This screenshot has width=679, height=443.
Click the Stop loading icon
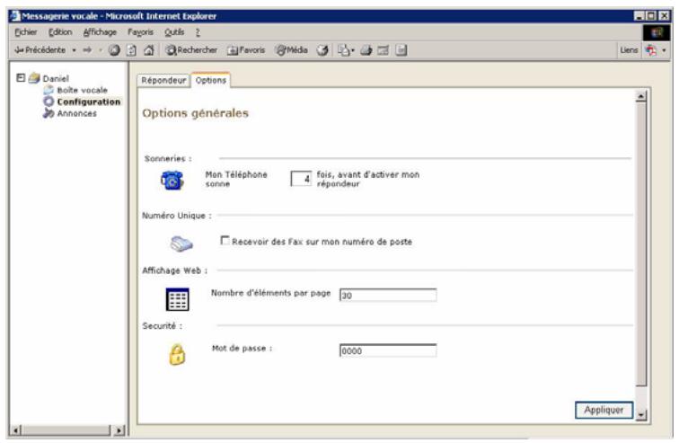click(114, 50)
